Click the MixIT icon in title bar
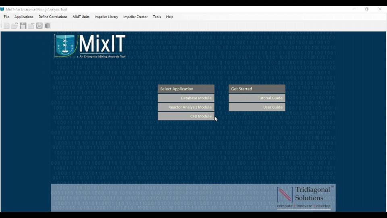This screenshot has width=387, height=218. [2, 9]
